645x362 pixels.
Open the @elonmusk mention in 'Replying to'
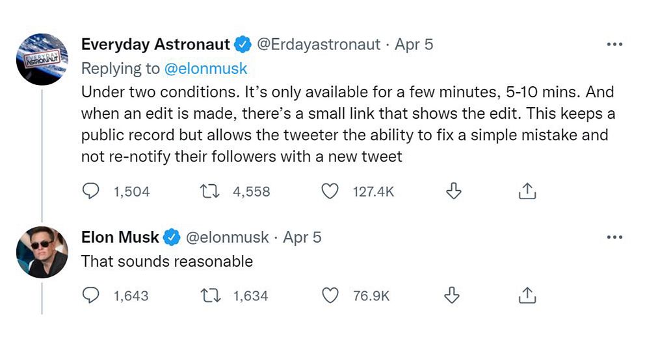coord(206,68)
